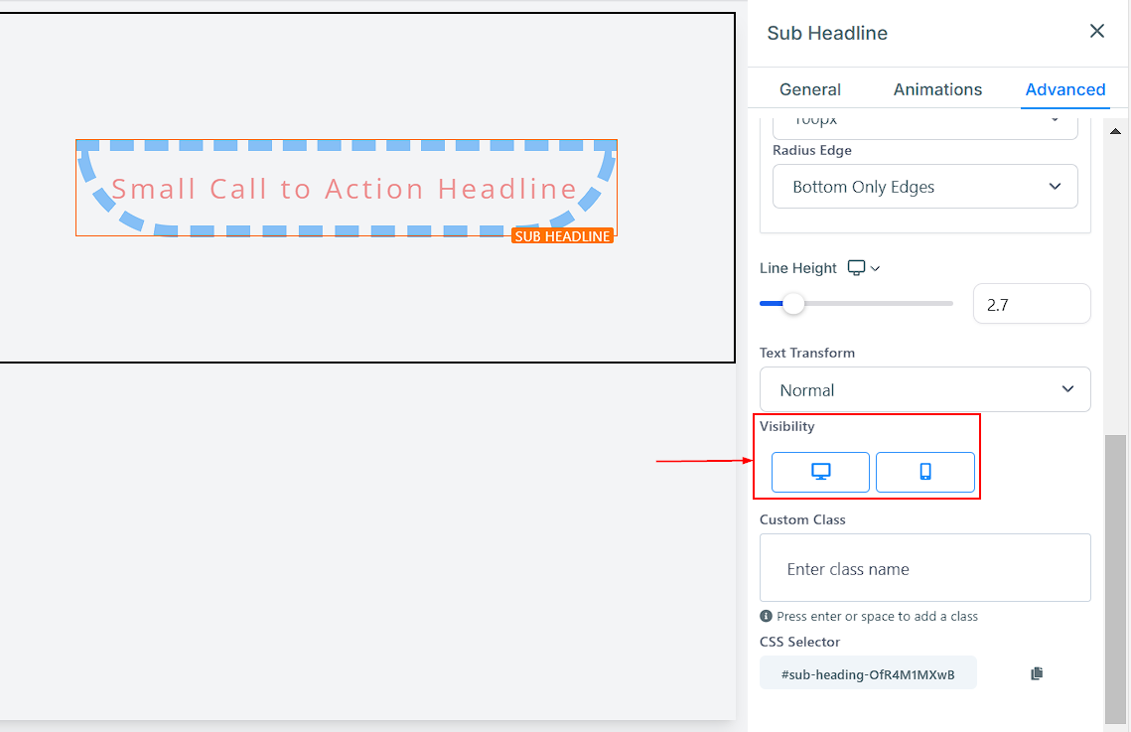
Task: Click the scrollbar up arrow in the settings panel
Action: tap(1115, 131)
